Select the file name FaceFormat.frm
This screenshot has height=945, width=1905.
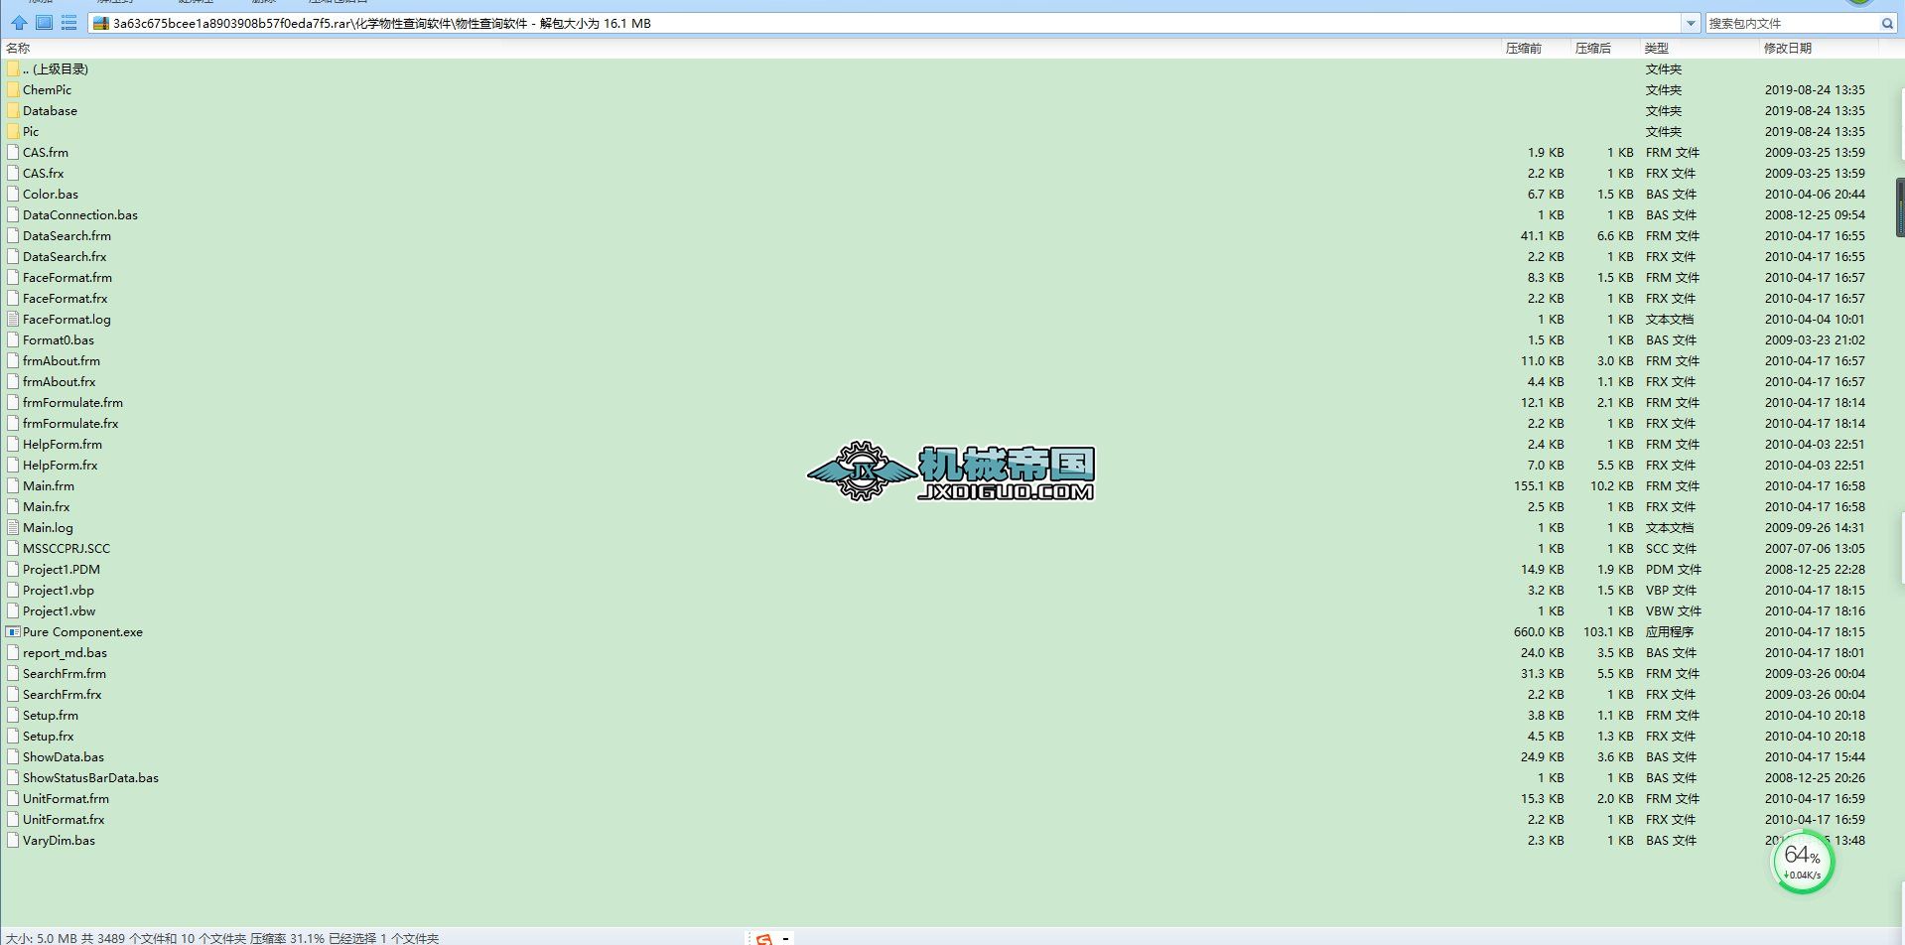(x=68, y=277)
